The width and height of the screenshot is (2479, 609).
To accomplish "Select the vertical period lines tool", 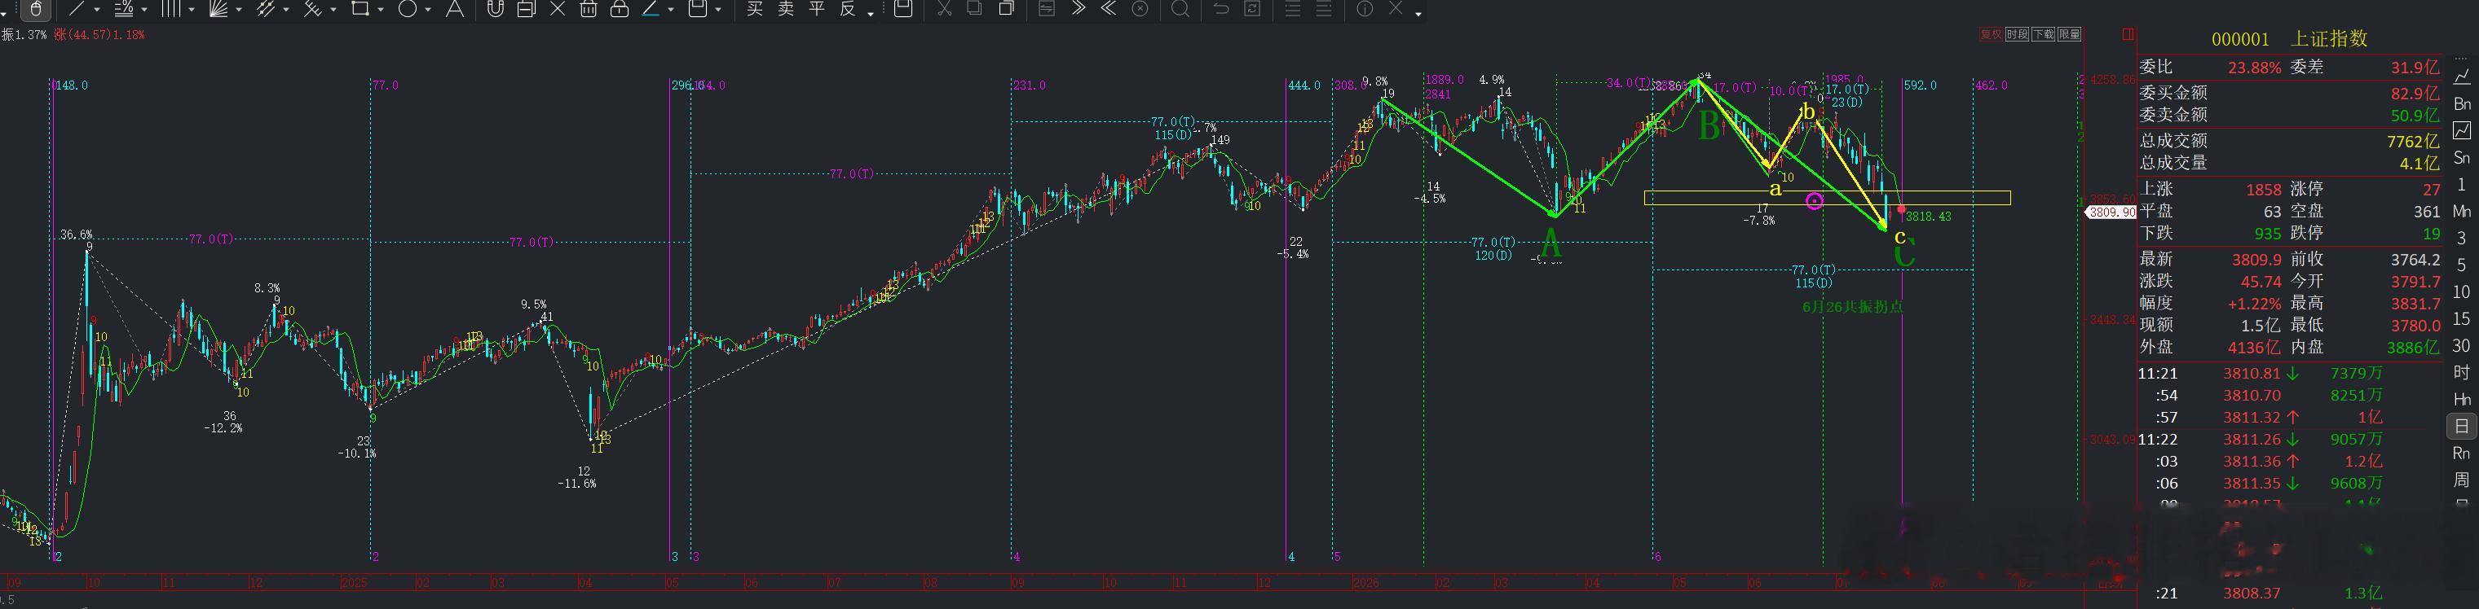I will pyautogui.click(x=171, y=10).
